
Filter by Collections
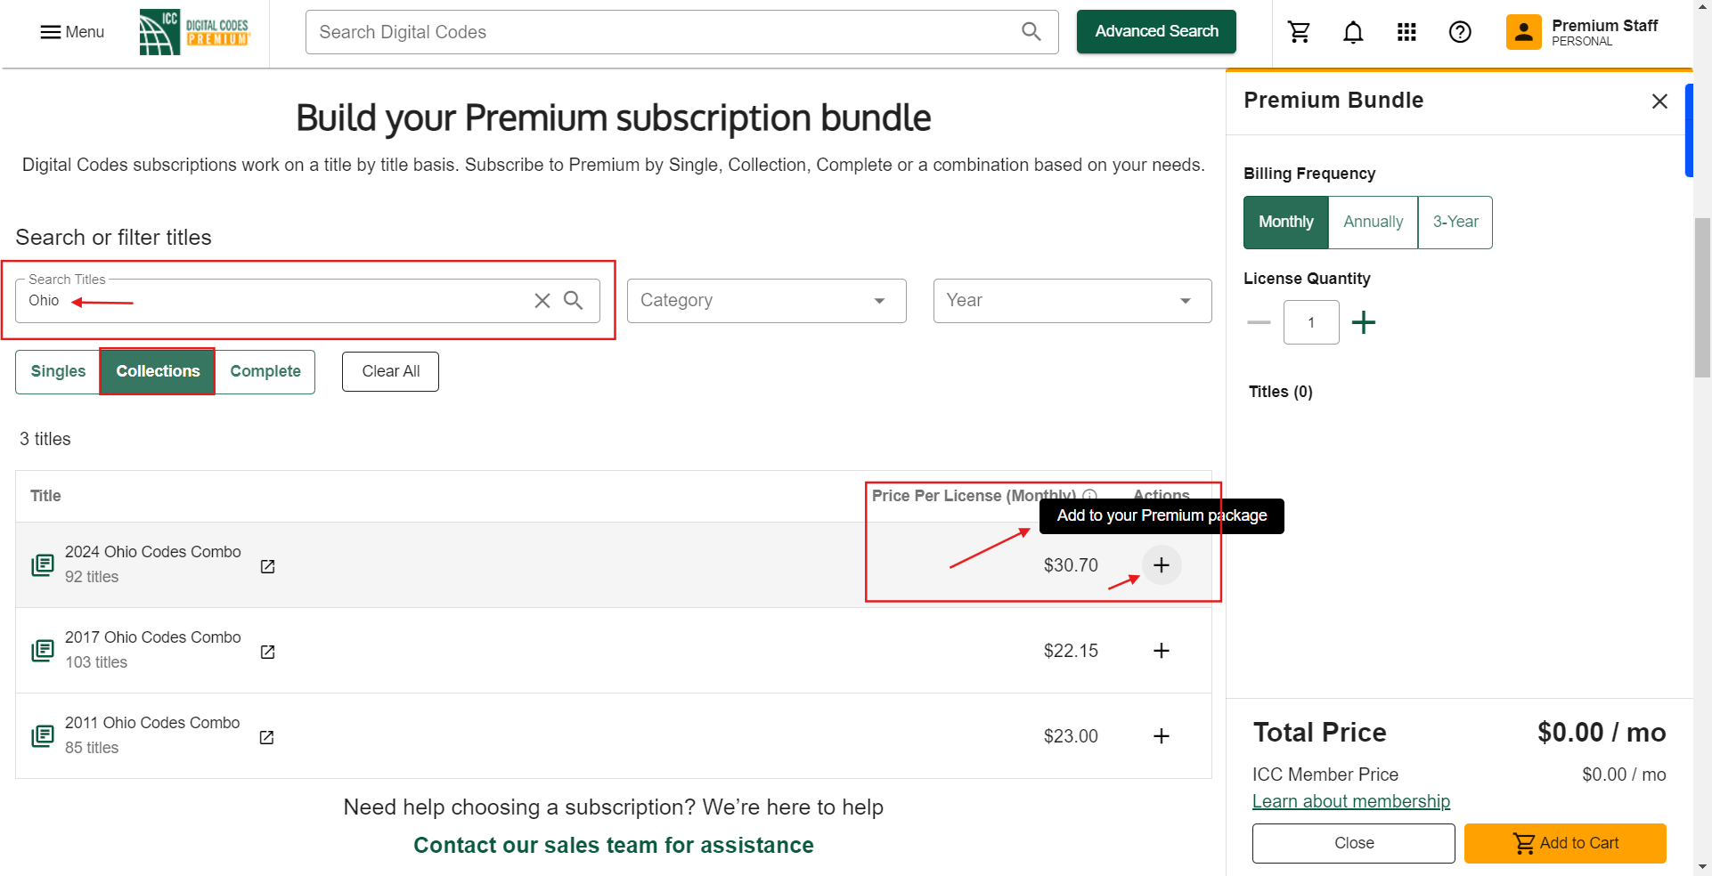pyautogui.click(x=158, y=371)
